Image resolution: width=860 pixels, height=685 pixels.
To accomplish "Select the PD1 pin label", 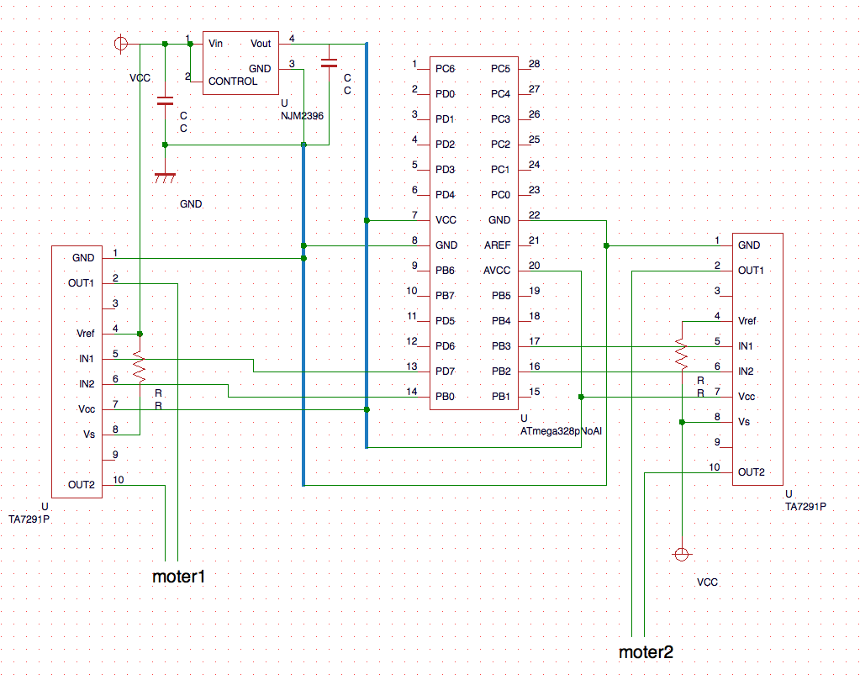I will click(445, 119).
